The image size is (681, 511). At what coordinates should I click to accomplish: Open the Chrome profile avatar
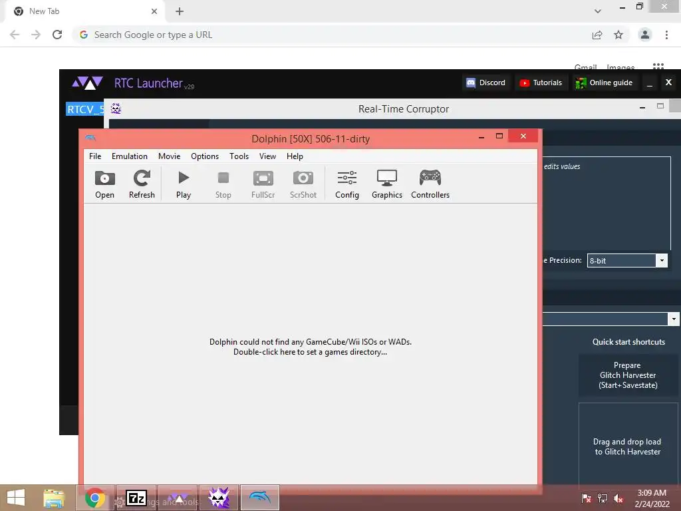coord(645,35)
